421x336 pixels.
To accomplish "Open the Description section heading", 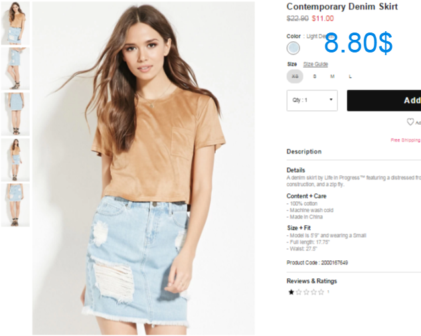I will (x=304, y=152).
